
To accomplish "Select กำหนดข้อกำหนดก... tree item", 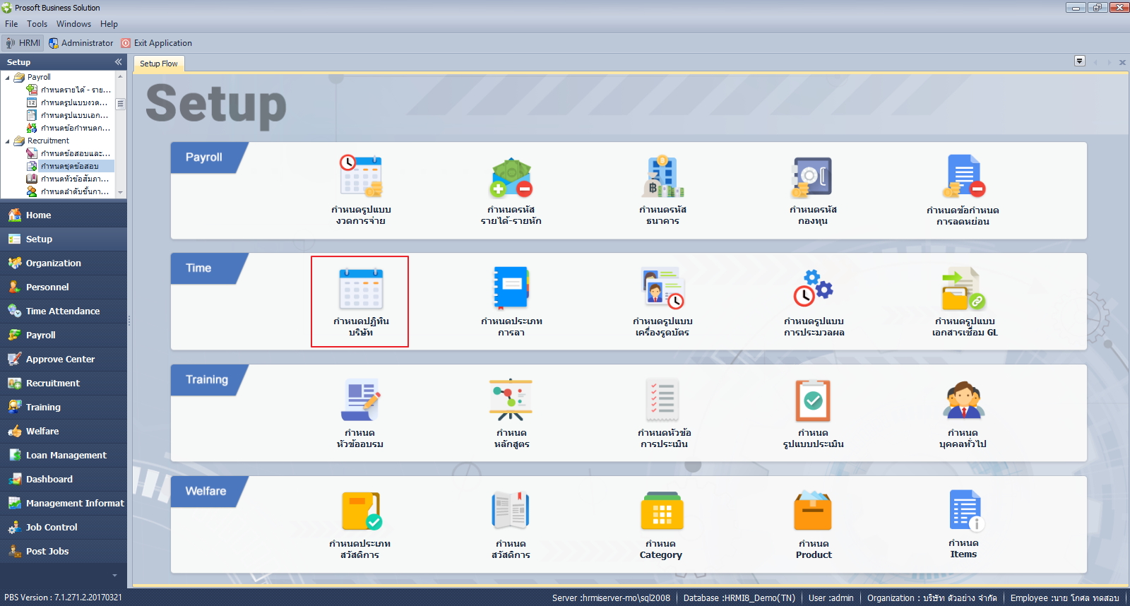I will tap(69, 128).
